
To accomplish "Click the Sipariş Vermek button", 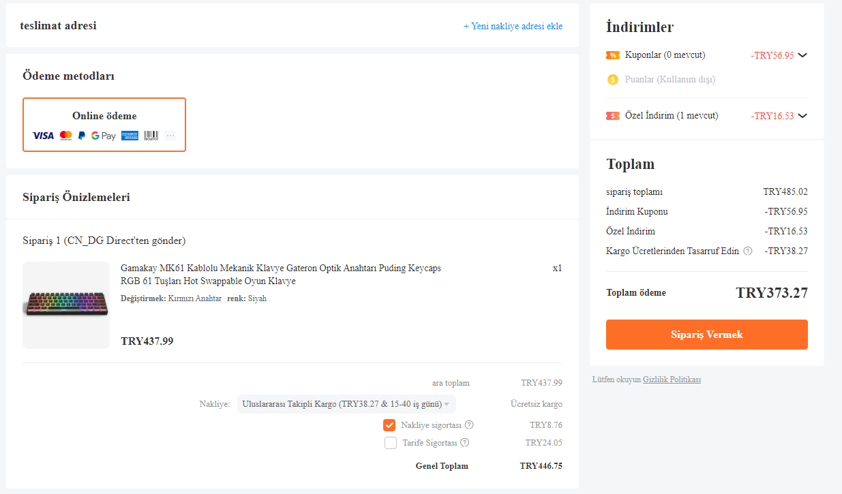I will click(706, 335).
